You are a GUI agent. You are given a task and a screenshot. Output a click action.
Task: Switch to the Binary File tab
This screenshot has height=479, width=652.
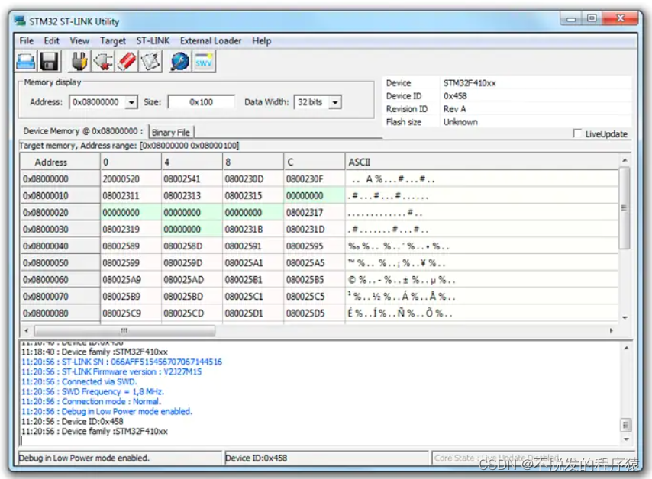[x=171, y=131]
